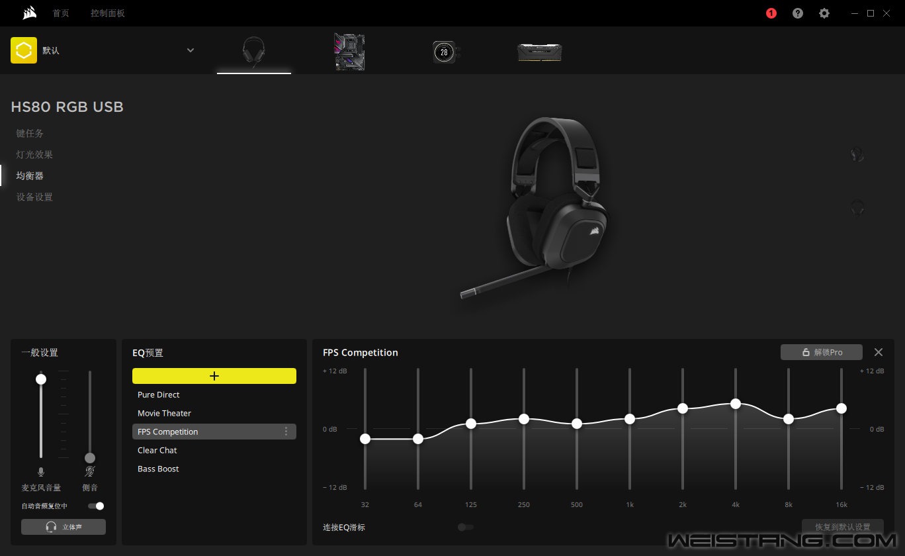
Task: Select the RAM memory module device icon
Action: [x=540, y=52]
